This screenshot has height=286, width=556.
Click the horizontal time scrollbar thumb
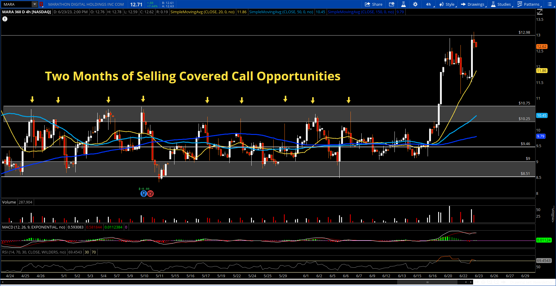point(427,282)
